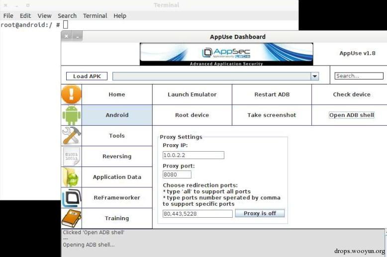The width and height of the screenshot is (387, 257).
Task: Click Restart ADB
Action: (x=272, y=94)
